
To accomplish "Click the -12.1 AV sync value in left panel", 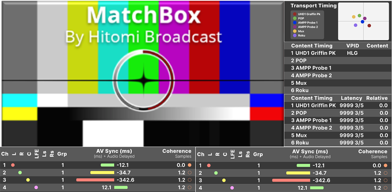I will pyautogui.click(x=123, y=165).
